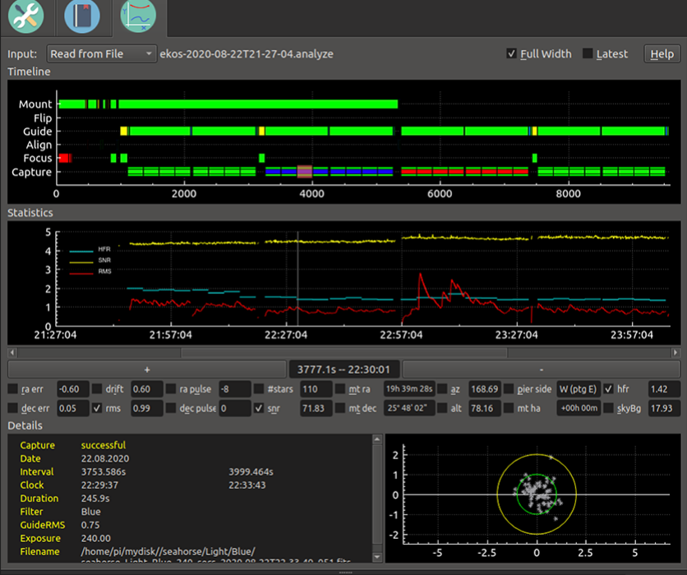Uncheck the rms statistics checkbox
This screenshot has height=575, width=687.
(98, 408)
